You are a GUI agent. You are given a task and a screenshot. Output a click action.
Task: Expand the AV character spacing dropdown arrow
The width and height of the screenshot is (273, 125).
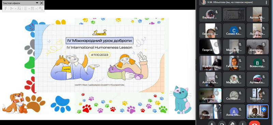(x=36, y=9)
